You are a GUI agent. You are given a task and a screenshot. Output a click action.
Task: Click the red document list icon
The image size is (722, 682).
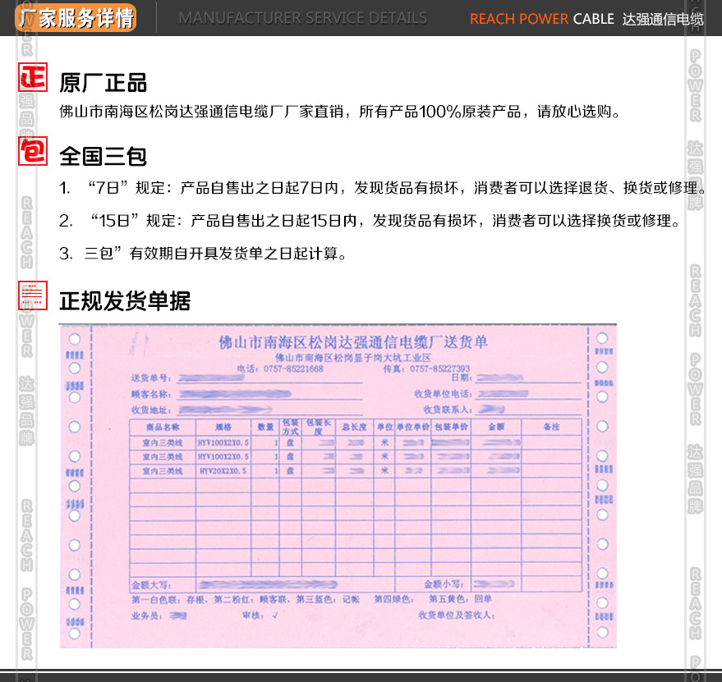[x=33, y=295]
